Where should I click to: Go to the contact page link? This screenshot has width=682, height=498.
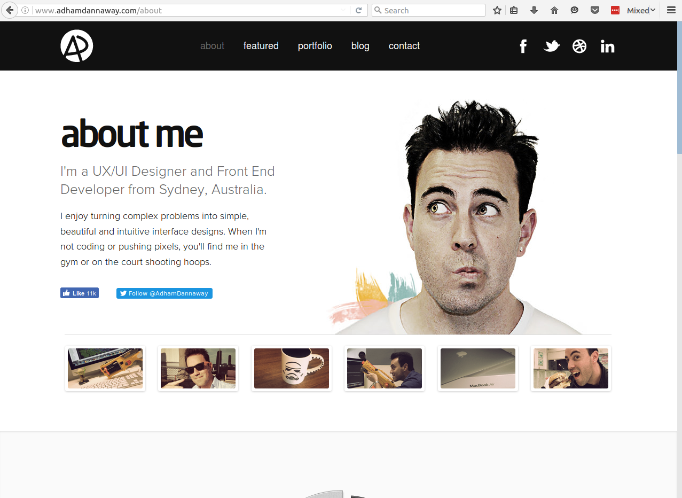tap(404, 46)
